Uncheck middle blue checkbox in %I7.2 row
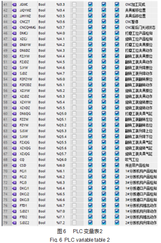This screenshot has height=243, width=161. click(x=103, y=223)
